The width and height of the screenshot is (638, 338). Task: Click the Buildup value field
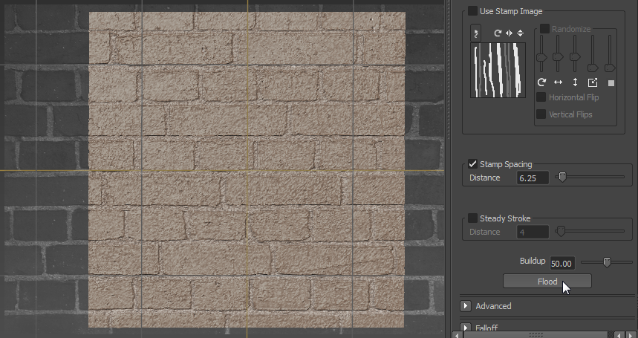pos(561,263)
